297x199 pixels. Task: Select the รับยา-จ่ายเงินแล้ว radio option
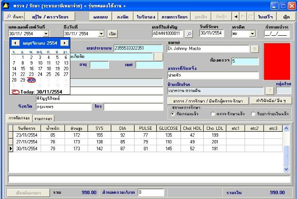click(253, 114)
